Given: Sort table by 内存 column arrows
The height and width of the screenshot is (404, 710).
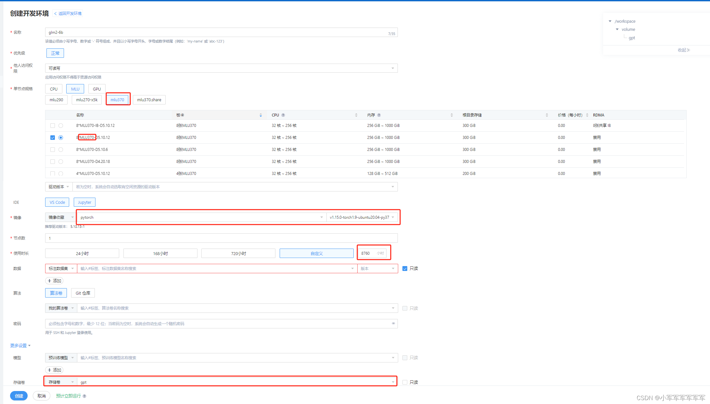Looking at the screenshot, I should (x=451, y=115).
